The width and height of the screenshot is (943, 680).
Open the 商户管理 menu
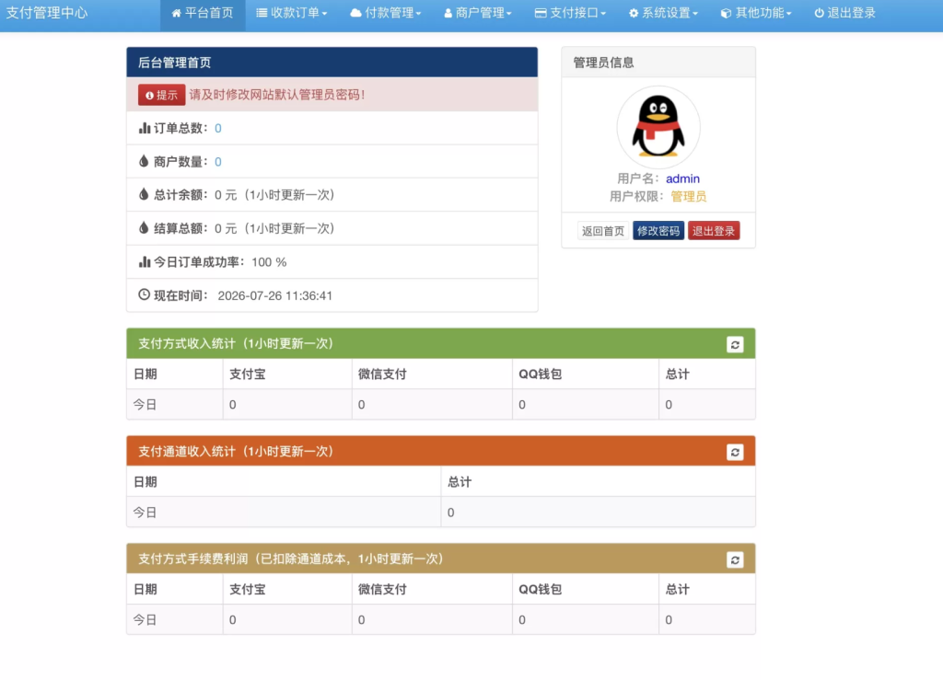pyautogui.click(x=478, y=13)
